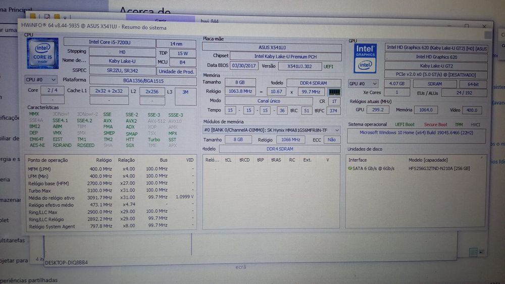
Task: Click the GPU memory size 4.07 GB
Action: [397, 84]
